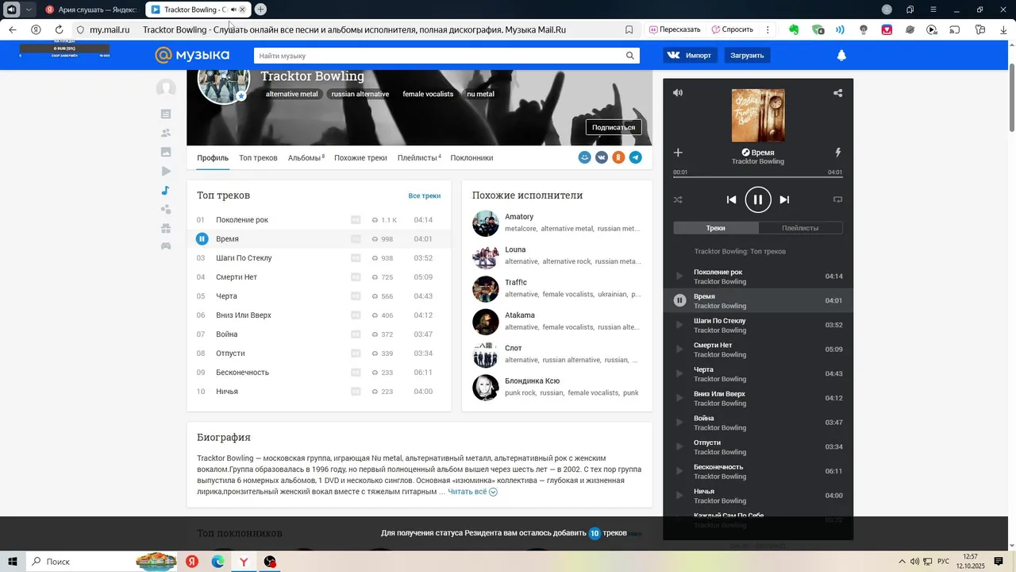Open the sidebar video play icon

pyautogui.click(x=166, y=172)
